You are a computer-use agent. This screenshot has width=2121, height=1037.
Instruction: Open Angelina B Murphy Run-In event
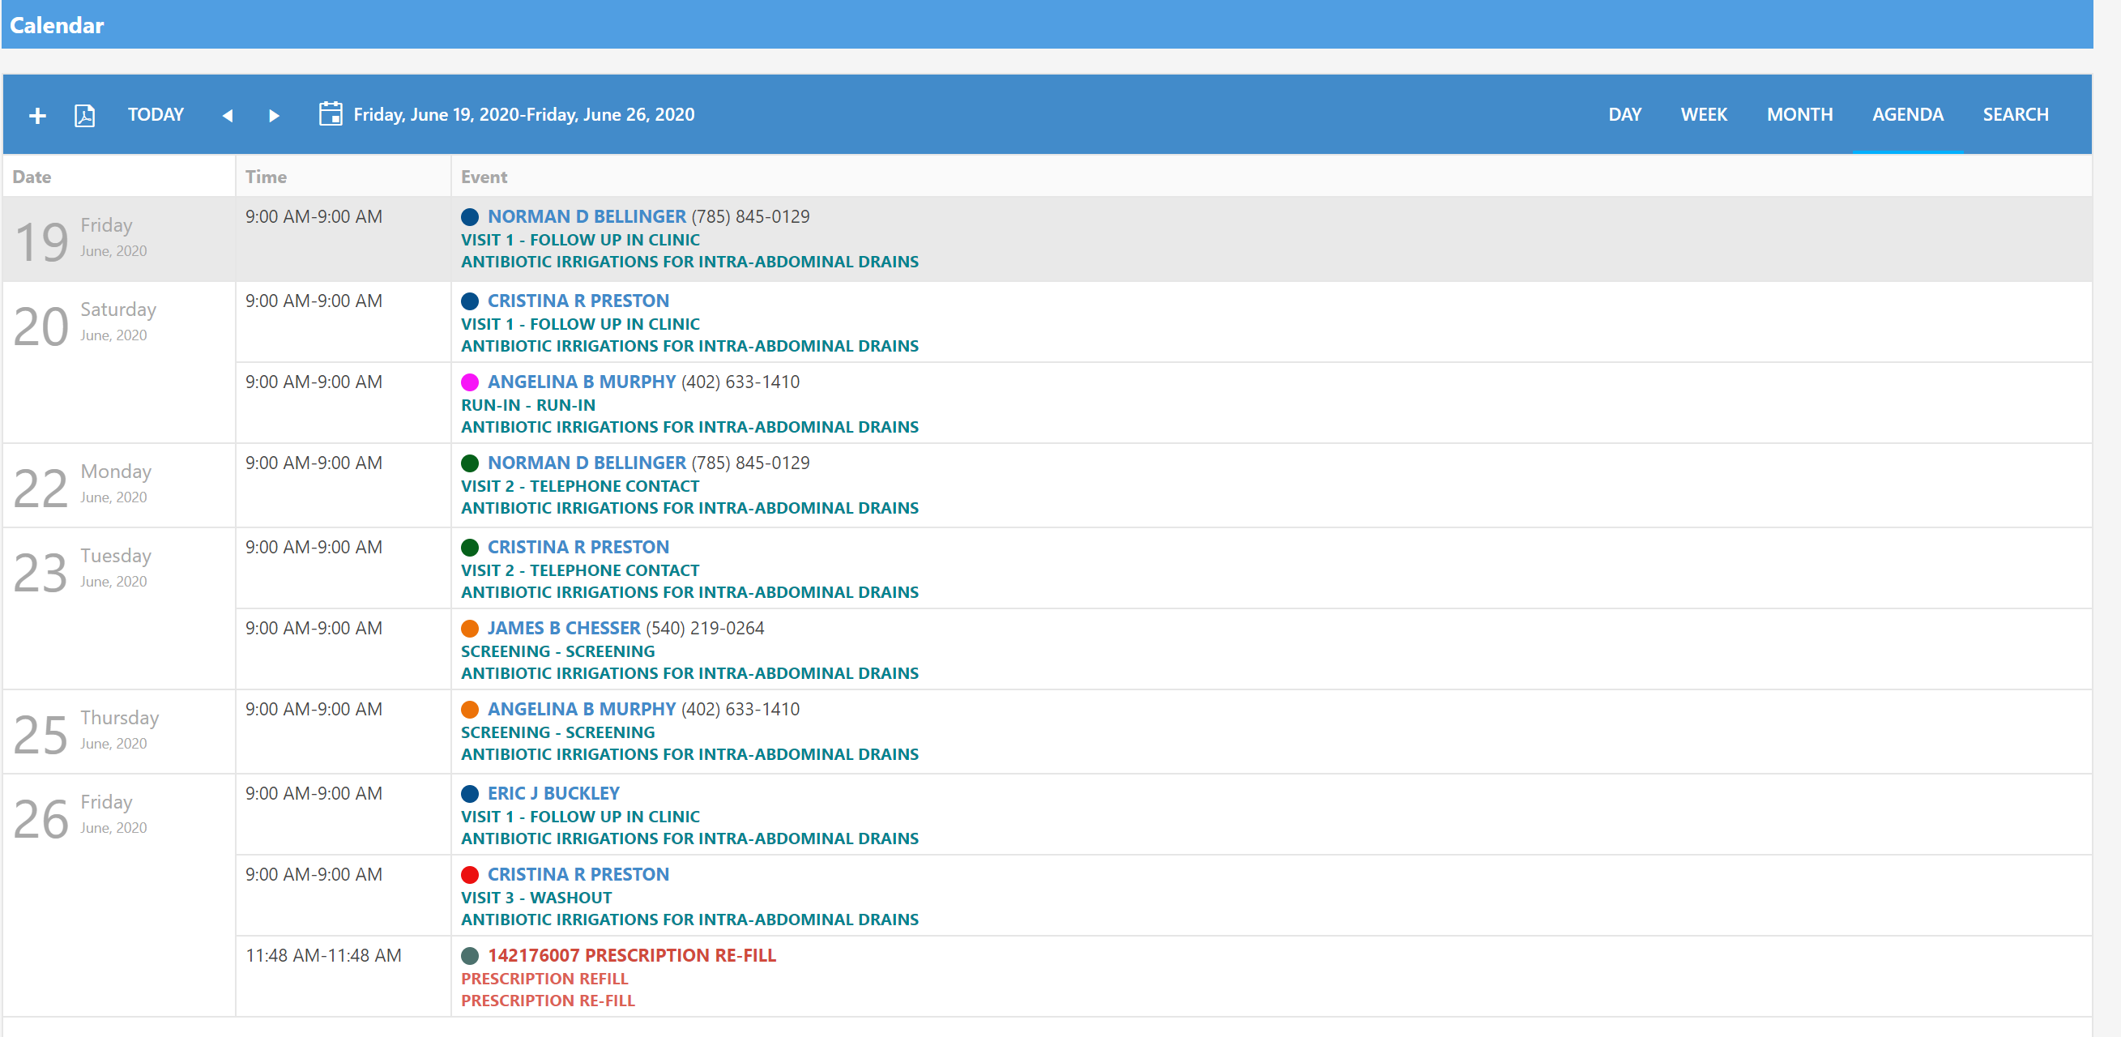pyautogui.click(x=582, y=382)
